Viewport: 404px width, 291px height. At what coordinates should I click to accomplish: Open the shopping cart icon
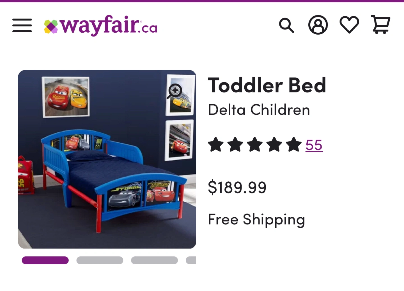[x=380, y=25]
